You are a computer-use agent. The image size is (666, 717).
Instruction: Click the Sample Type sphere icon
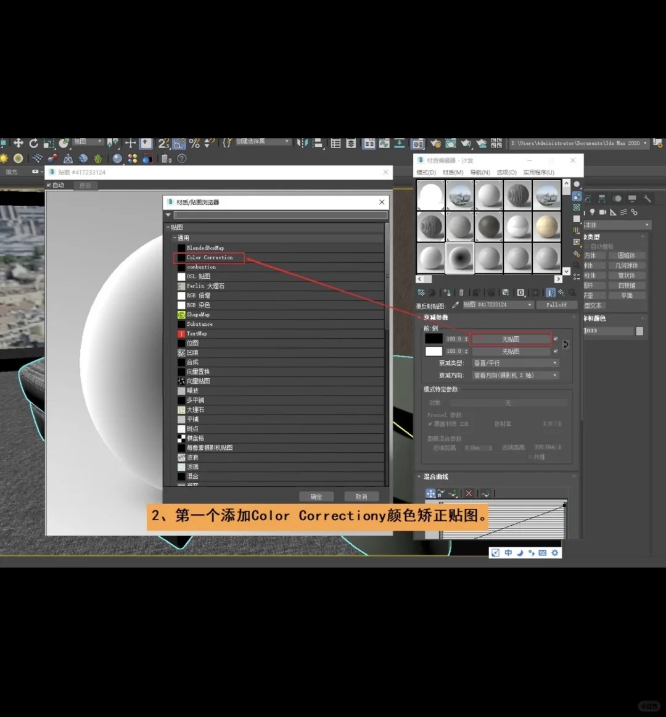tap(577, 184)
